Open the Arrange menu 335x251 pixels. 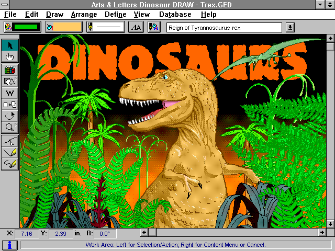coord(84,14)
